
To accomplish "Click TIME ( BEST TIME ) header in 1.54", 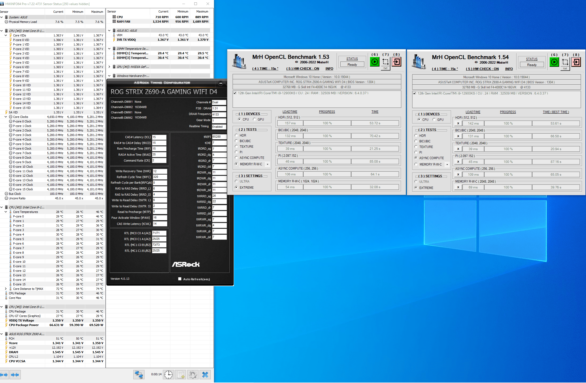I will [556, 112].
